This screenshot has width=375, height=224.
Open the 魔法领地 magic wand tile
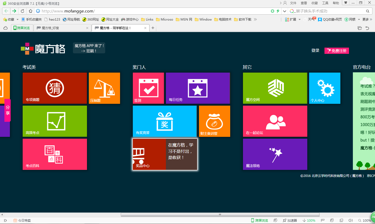(x=275, y=154)
